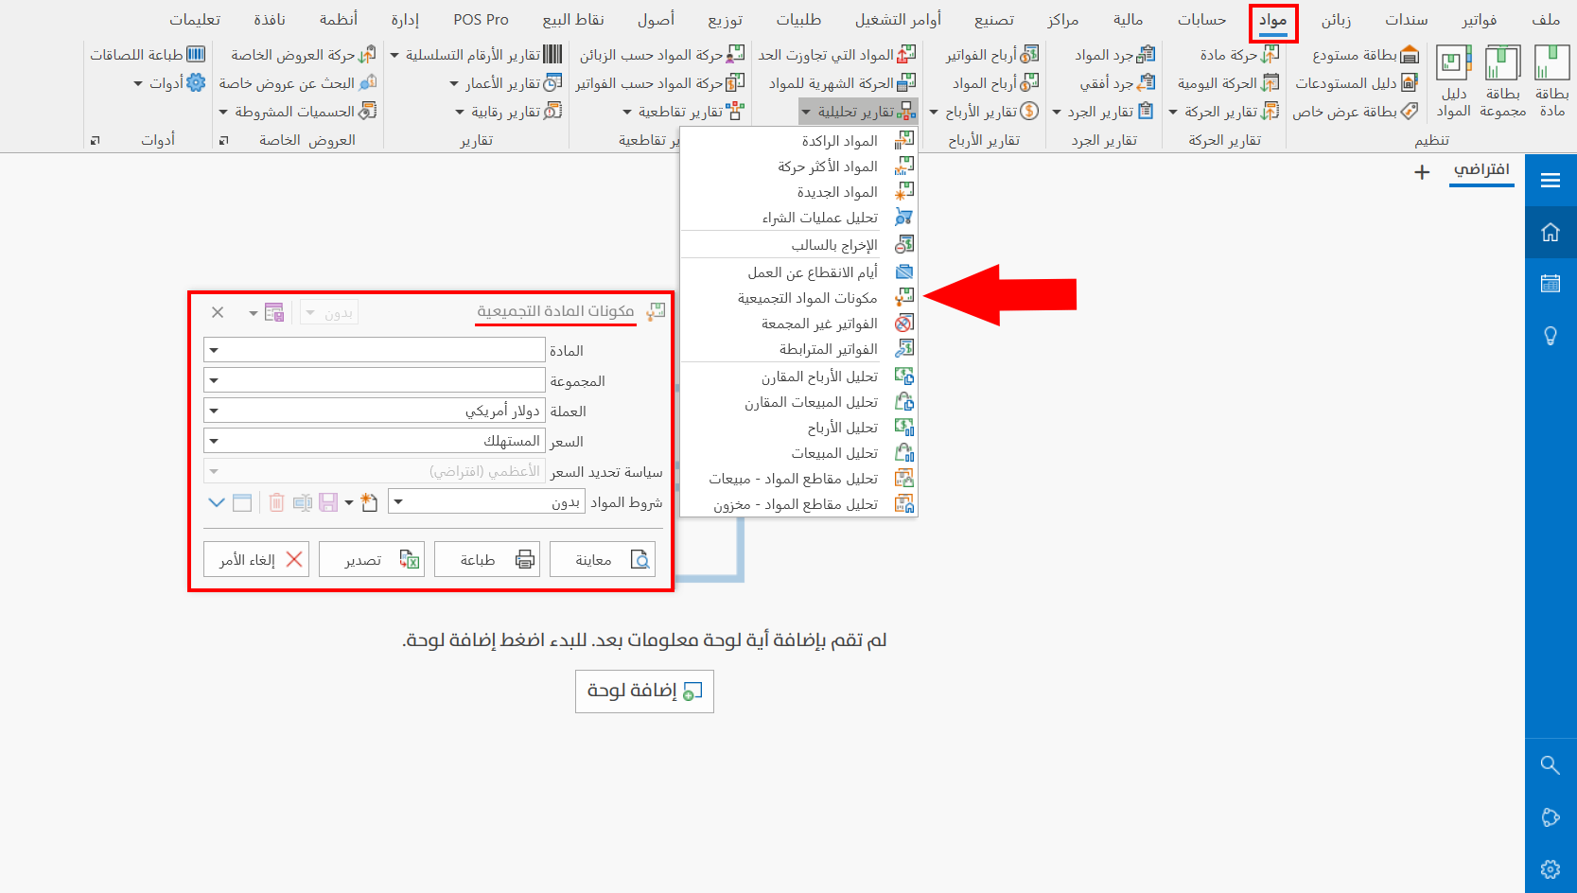Select تحليل الأرباح المقارن menu entry

(798, 376)
